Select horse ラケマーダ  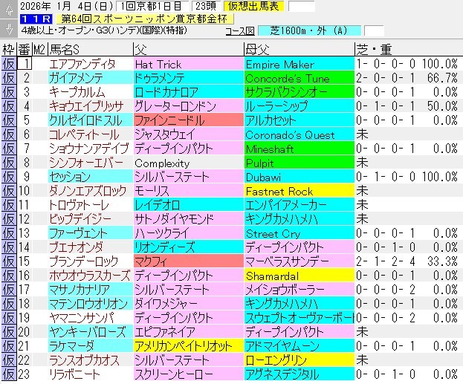(91, 346)
